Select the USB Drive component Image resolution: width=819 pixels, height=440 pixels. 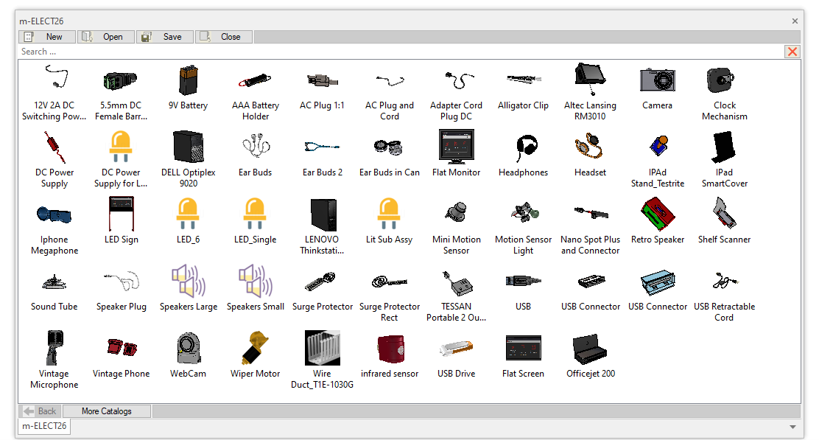pos(456,349)
